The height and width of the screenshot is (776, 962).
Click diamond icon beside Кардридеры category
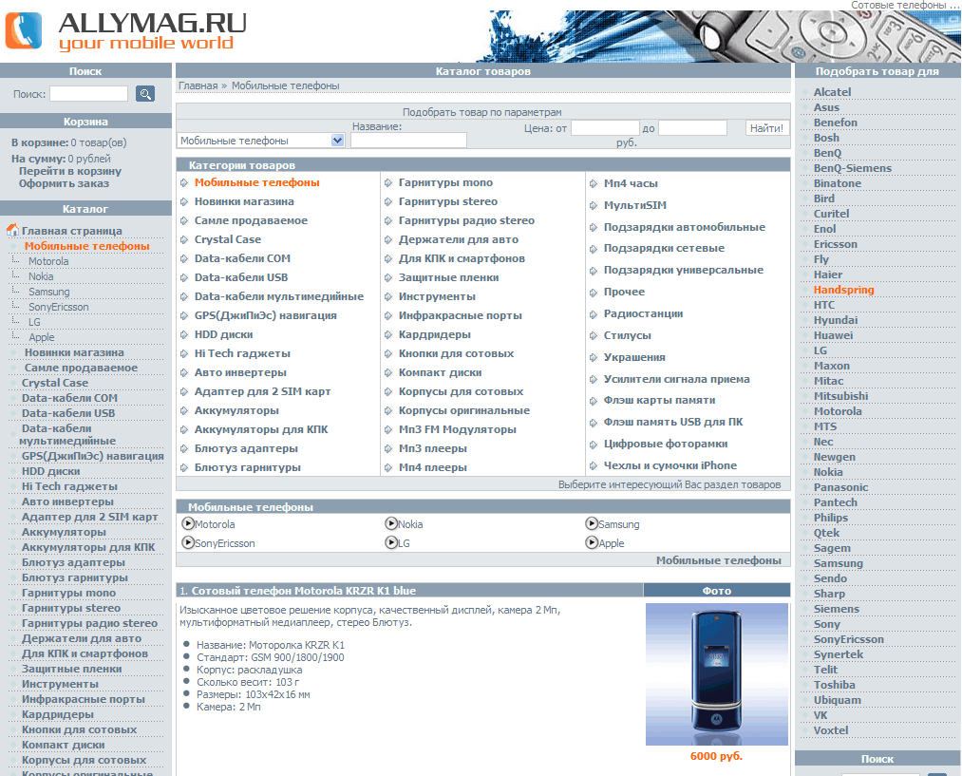coord(388,335)
